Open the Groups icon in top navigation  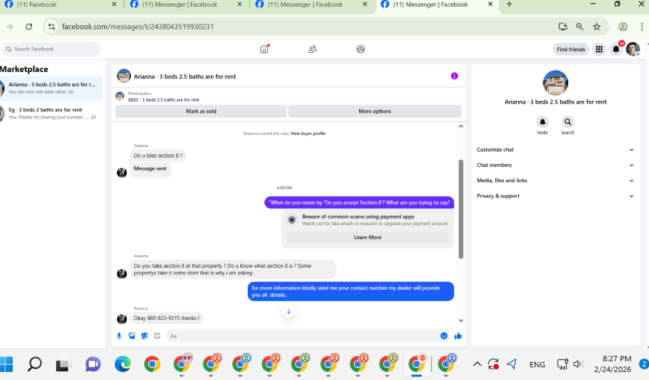361,49
